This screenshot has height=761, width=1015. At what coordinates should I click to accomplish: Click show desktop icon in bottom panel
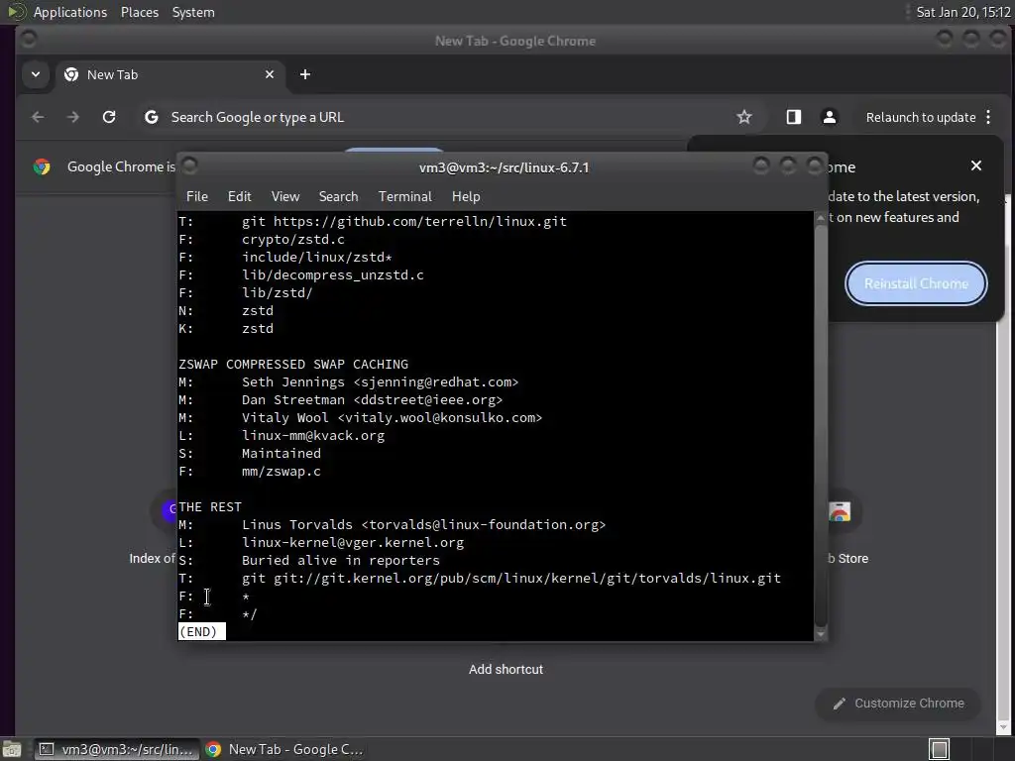(12, 749)
